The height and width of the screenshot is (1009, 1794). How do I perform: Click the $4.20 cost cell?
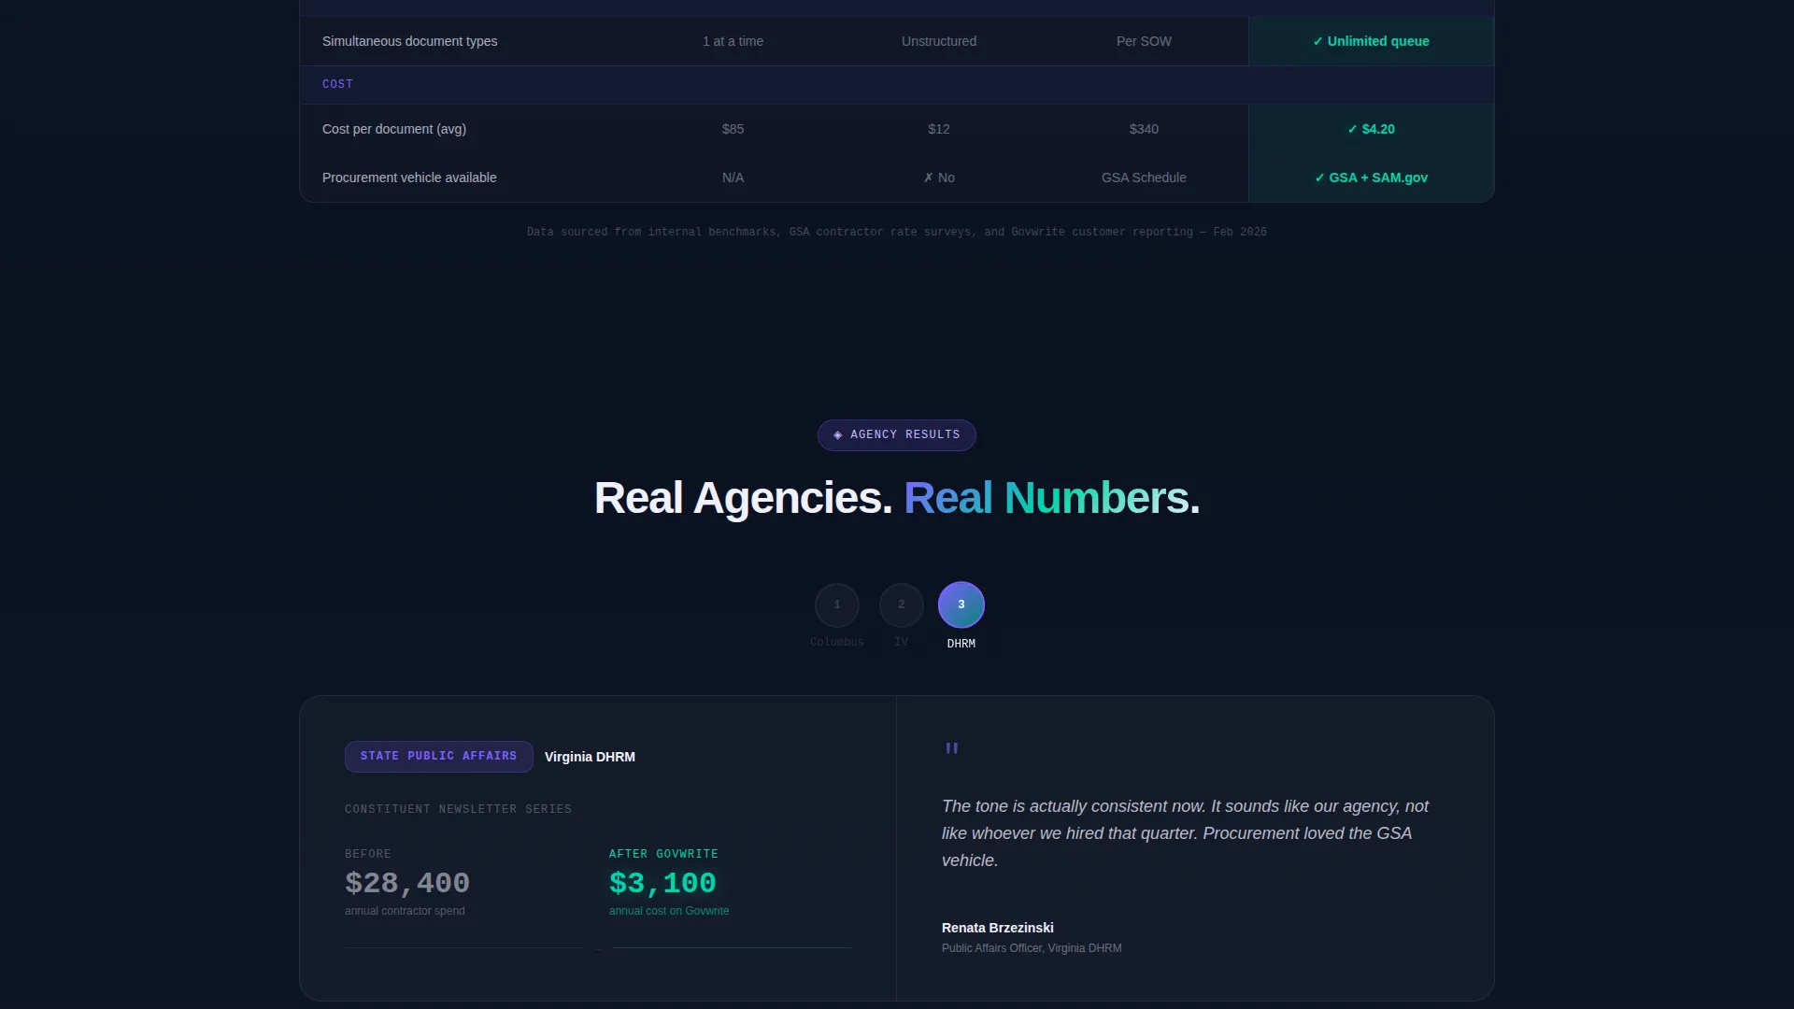[1371, 129]
